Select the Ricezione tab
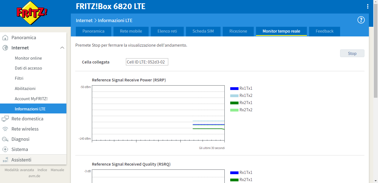 [x=238, y=31]
